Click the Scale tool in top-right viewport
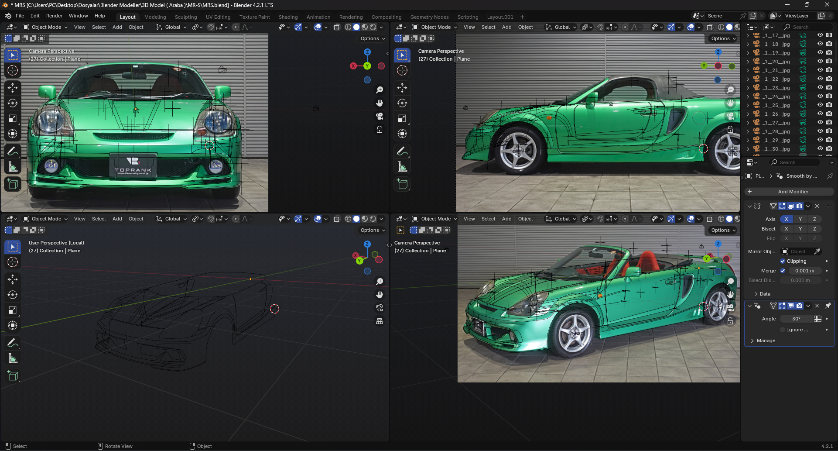 click(x=402, y=119)
